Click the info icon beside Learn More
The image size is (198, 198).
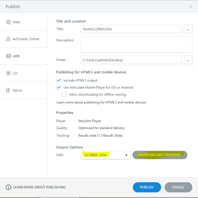pyautogui.click(x=8, y=187)
